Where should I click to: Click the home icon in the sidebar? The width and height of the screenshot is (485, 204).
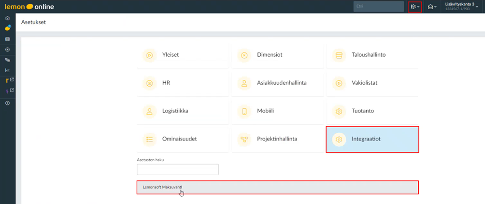[7, 18]
